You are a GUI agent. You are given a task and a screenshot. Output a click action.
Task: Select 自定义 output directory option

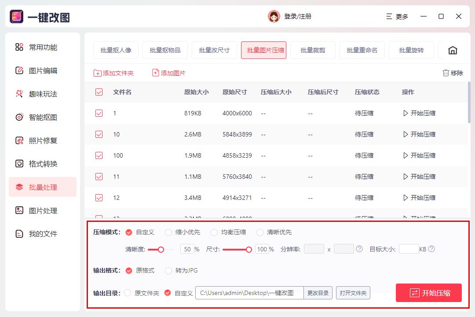pos(168,293)
